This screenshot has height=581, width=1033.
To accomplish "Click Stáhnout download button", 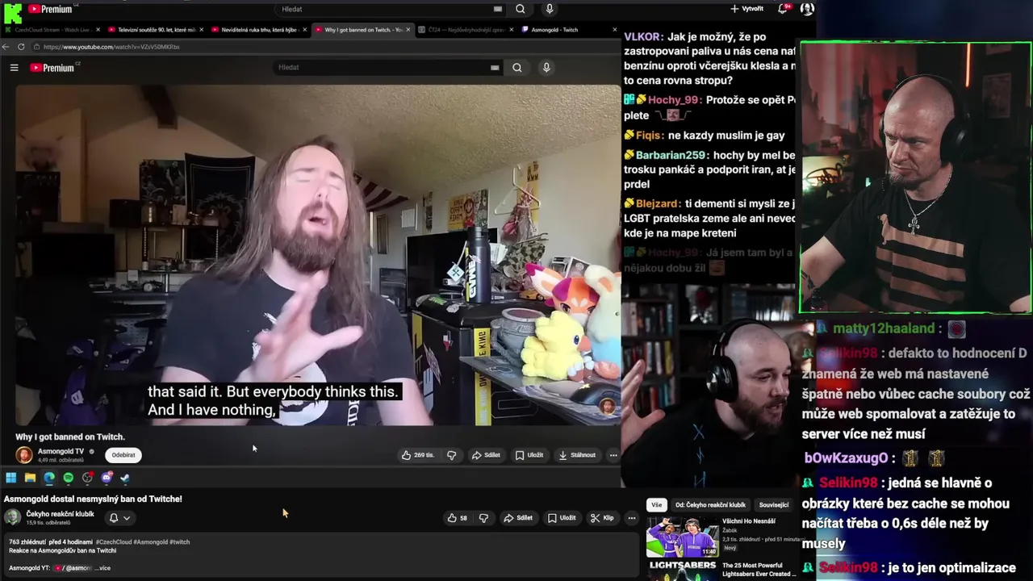I will click(x=578, y=455).
